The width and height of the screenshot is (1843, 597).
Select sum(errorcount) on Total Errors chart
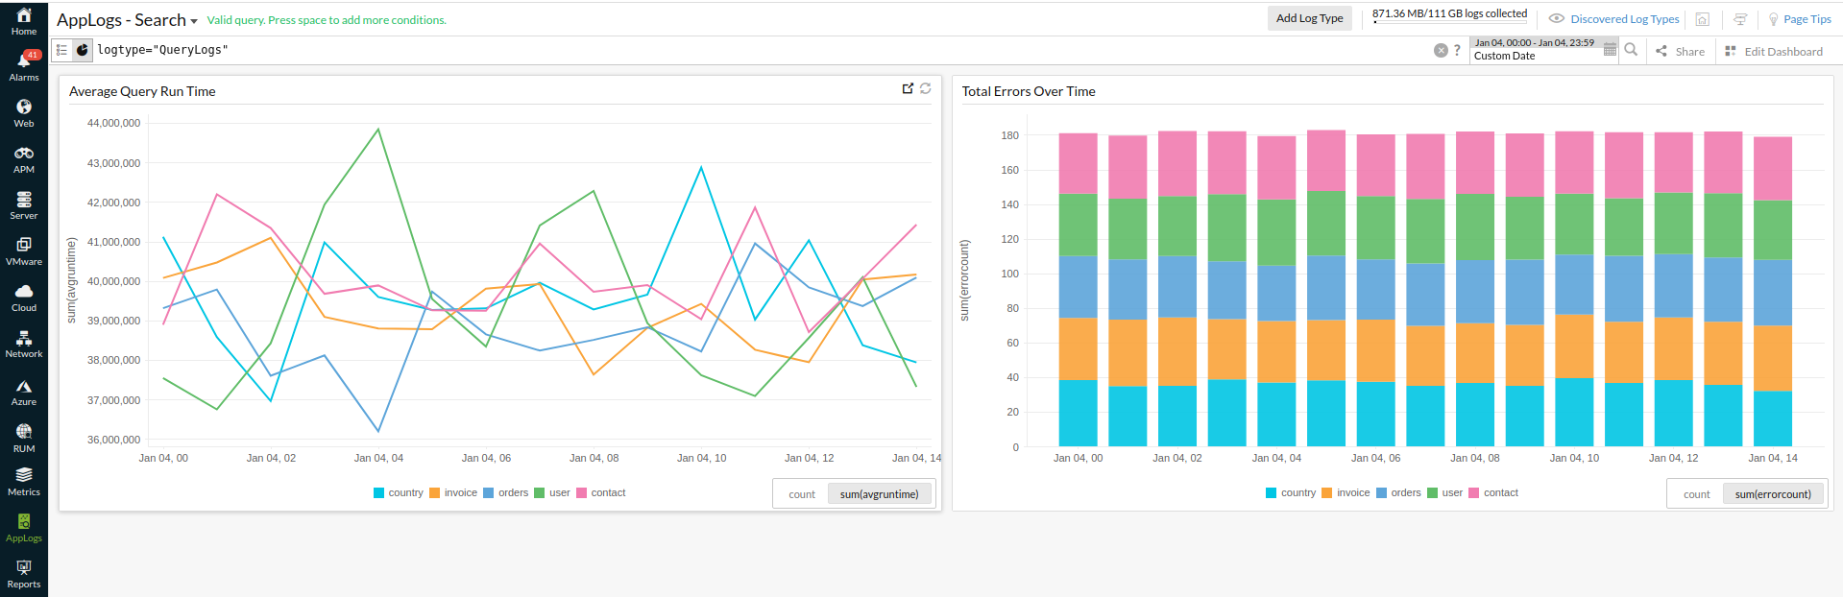[x=1773, y=494]
